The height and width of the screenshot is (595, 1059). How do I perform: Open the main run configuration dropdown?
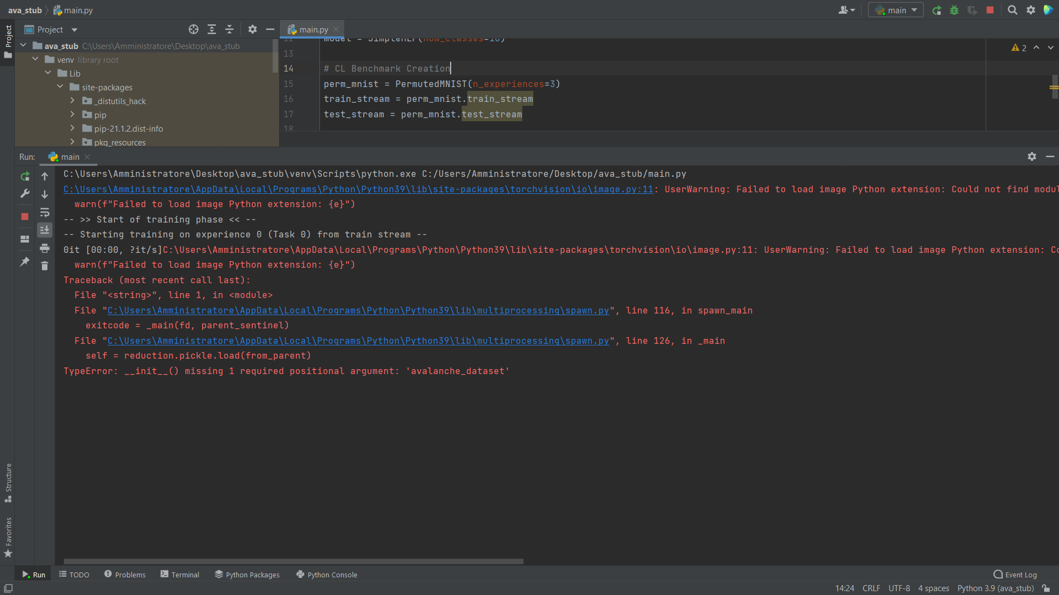click(896, 10)
